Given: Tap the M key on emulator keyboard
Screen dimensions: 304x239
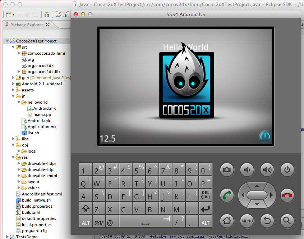Looking at the screenshot, I should pos(178,209).
